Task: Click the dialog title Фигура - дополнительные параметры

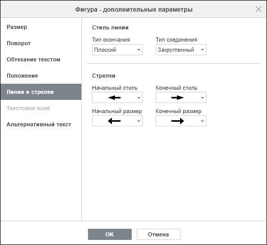Action: pos(134,10)
